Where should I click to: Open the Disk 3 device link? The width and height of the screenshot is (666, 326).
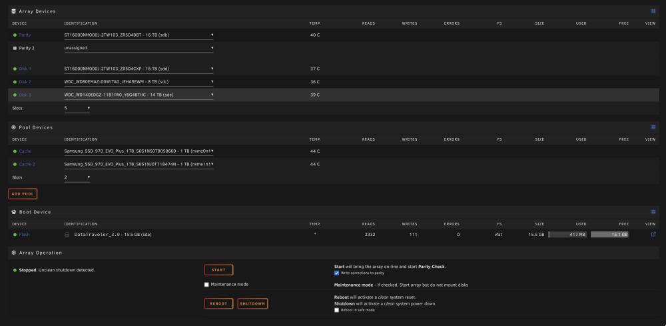tap(25, 95)
